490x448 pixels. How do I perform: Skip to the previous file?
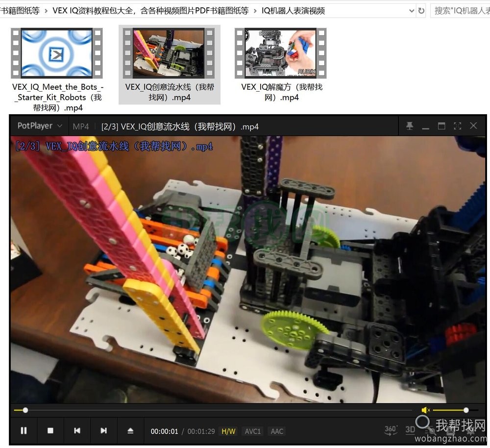[77, 431]
